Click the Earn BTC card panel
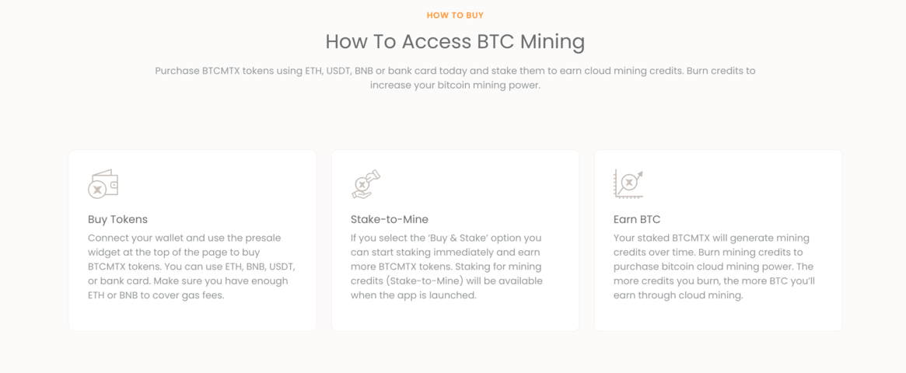The image size is (906, 373). coord(718,240)
